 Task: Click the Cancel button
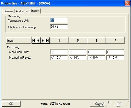click(99, 104)
